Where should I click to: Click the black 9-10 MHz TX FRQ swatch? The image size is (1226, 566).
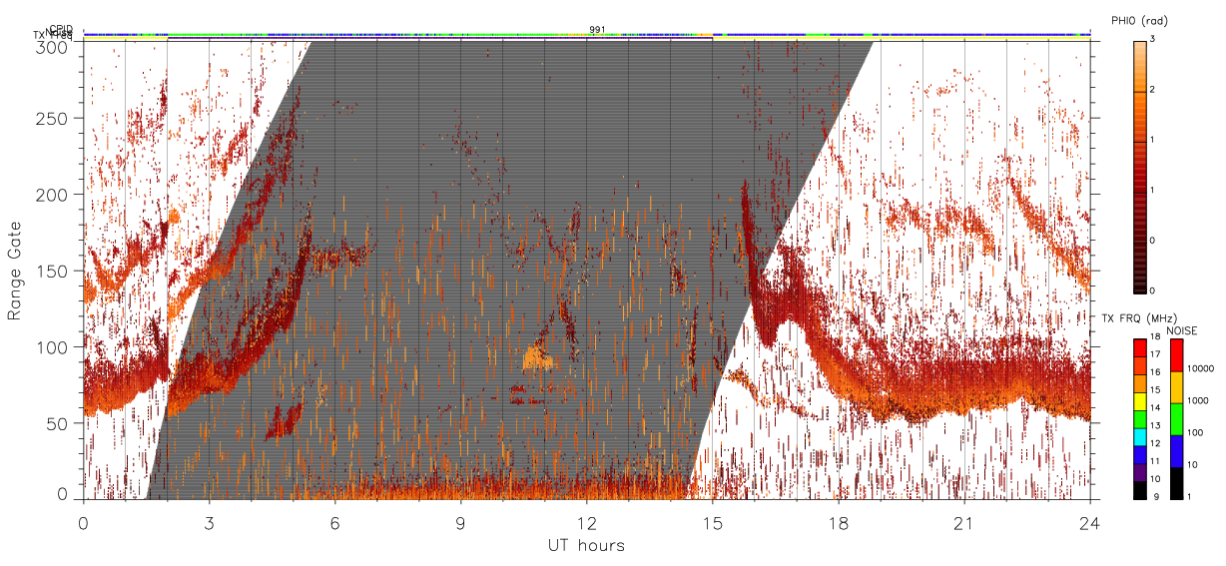(x=1140, y=491)
